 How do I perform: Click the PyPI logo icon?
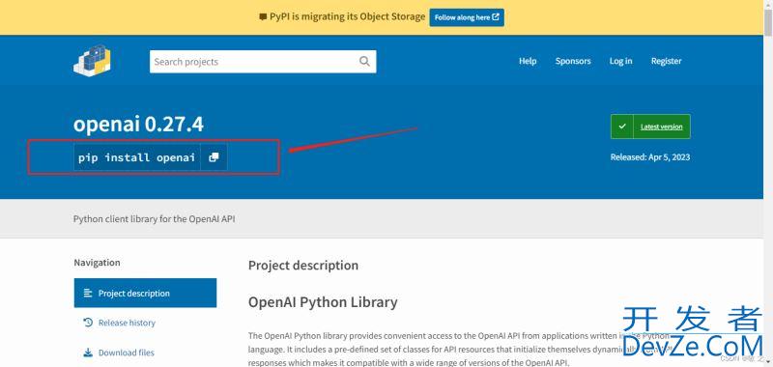[92, 61]
